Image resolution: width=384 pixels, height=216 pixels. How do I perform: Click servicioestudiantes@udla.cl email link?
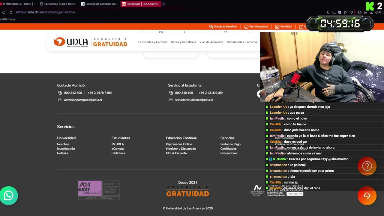pos(194,100)
